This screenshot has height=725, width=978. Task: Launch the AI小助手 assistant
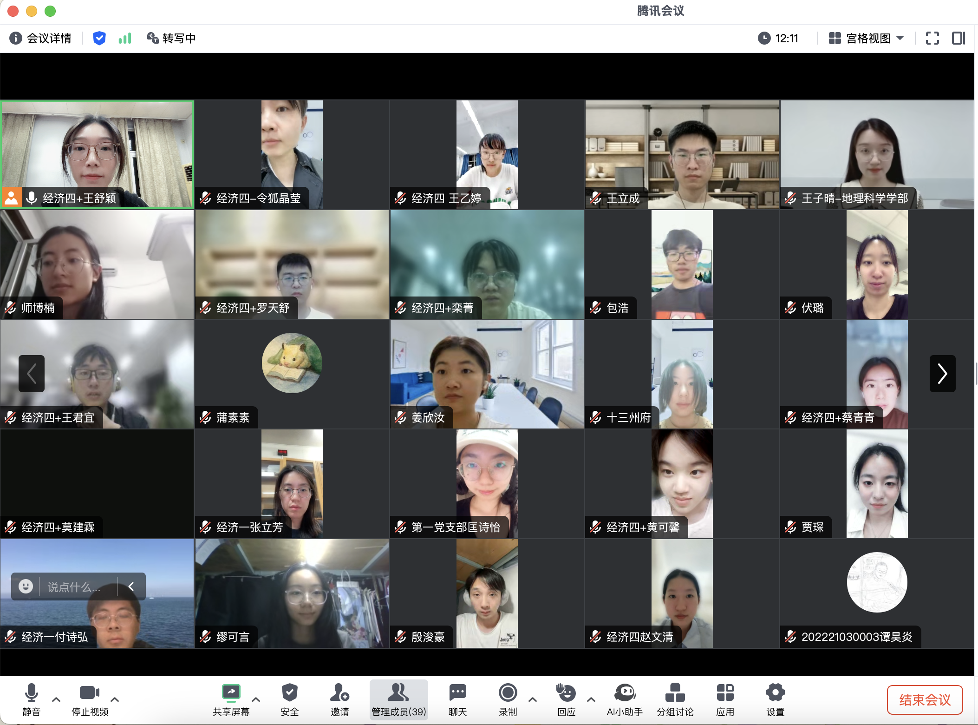624,699
